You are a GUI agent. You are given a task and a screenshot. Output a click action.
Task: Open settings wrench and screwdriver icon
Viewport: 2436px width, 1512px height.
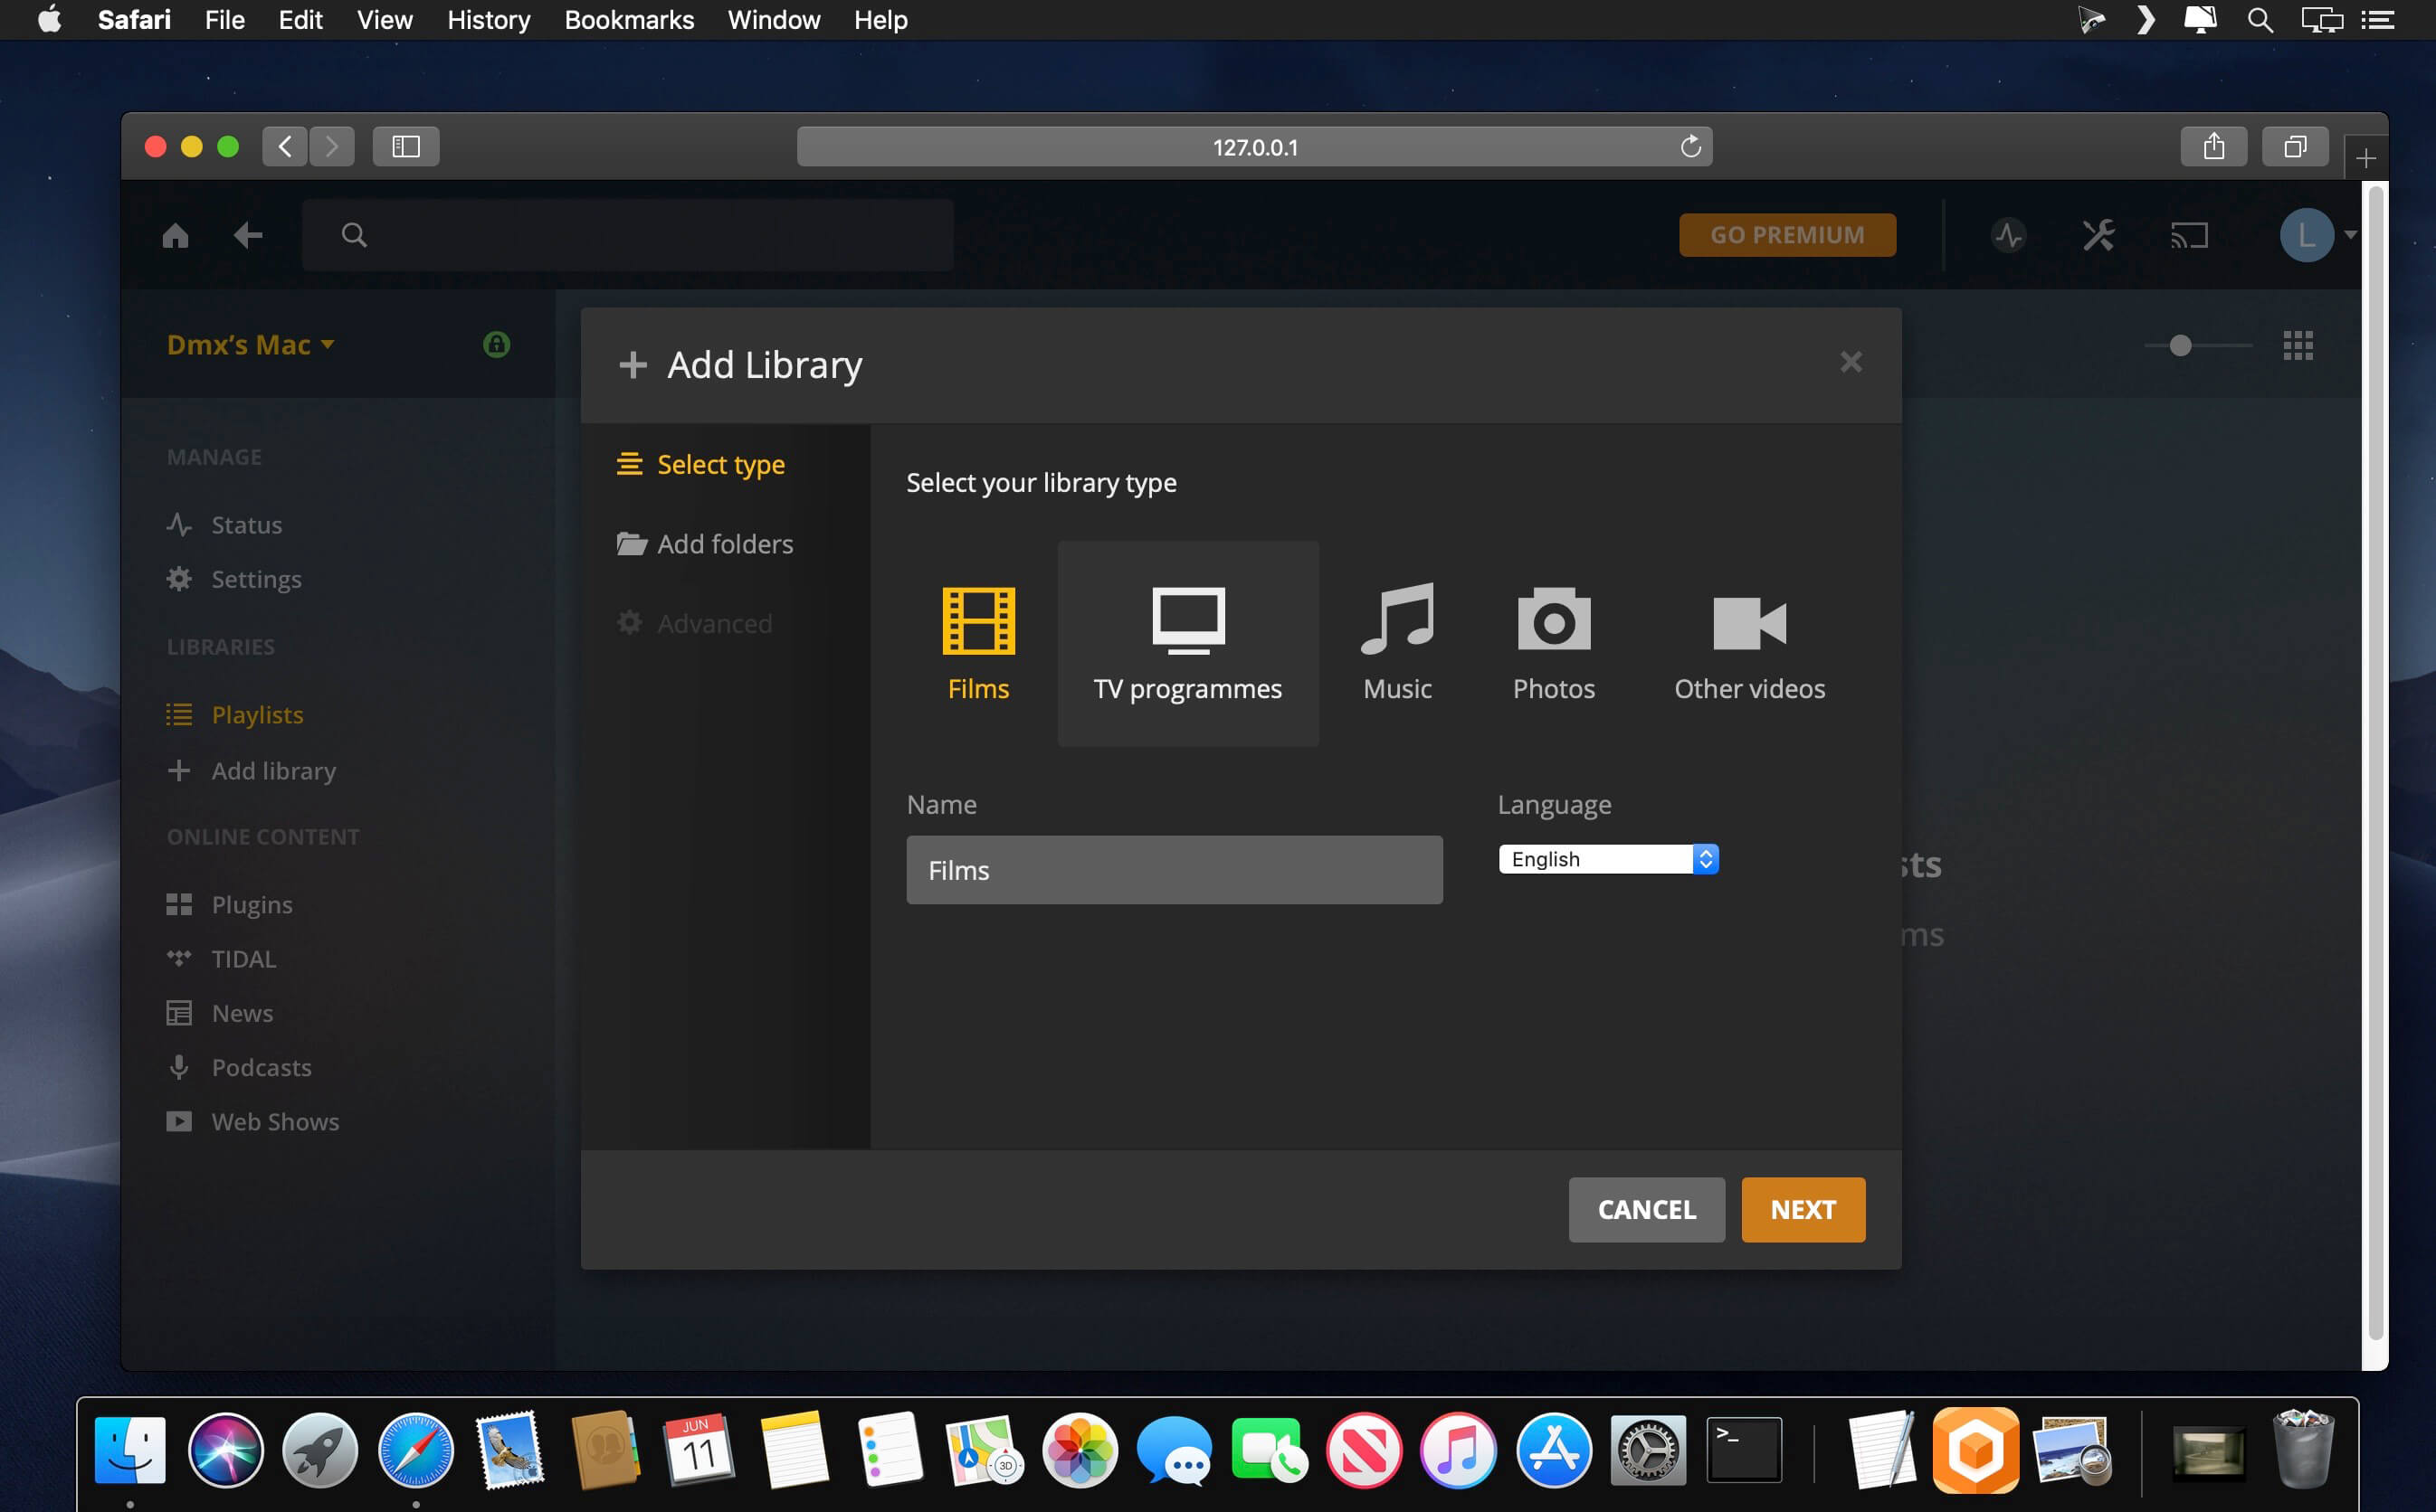(x=2098, y=235)
